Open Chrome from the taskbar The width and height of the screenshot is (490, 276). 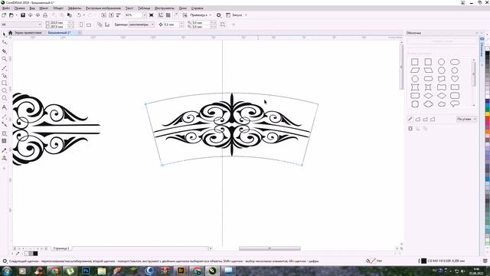click(54, 271)
